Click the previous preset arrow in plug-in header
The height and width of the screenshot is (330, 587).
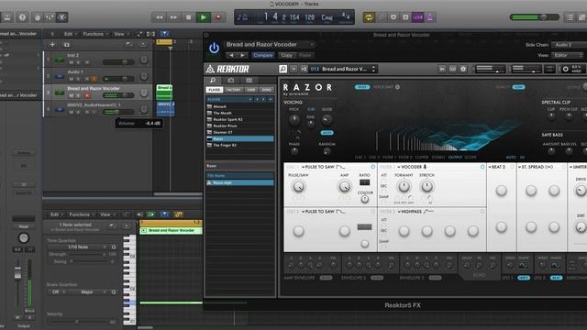[231, 55]
